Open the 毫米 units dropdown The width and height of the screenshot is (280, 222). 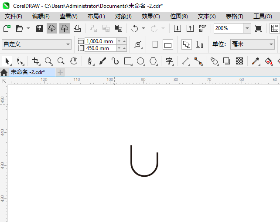point(253,44)
